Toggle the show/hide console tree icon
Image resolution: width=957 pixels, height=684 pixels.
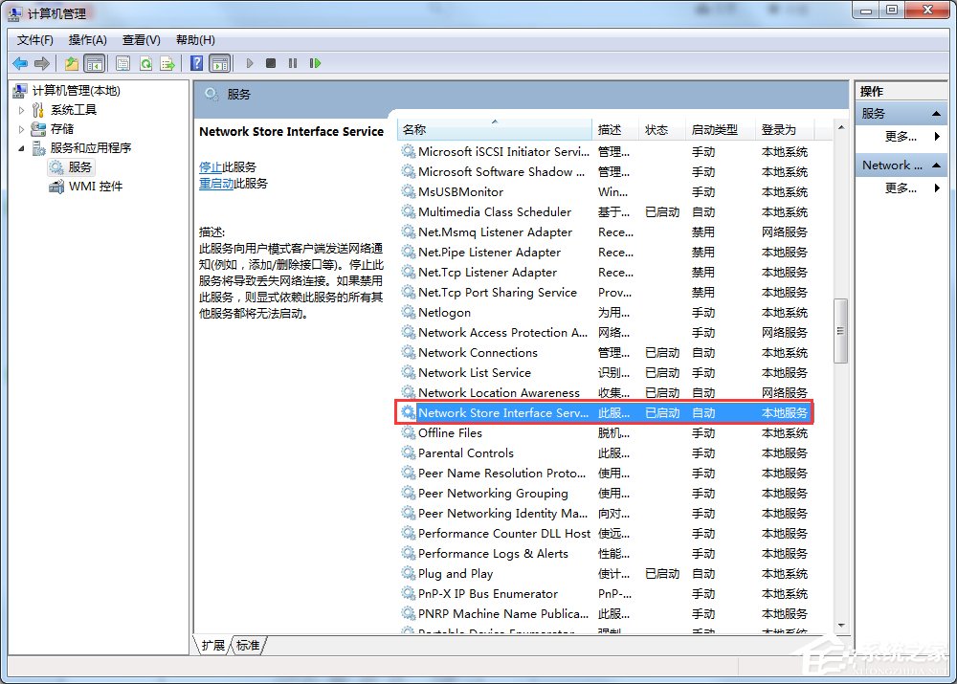95,63
